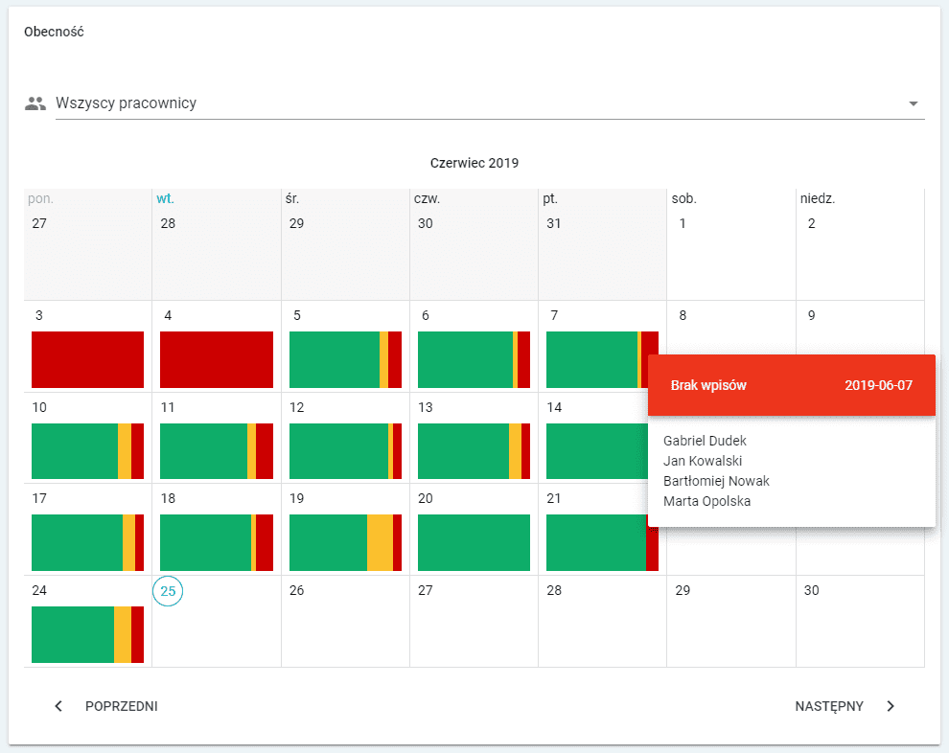Click the red bar on June 4
The width and height of the screenshot is (949, 753).
click(x=216, y=359)
